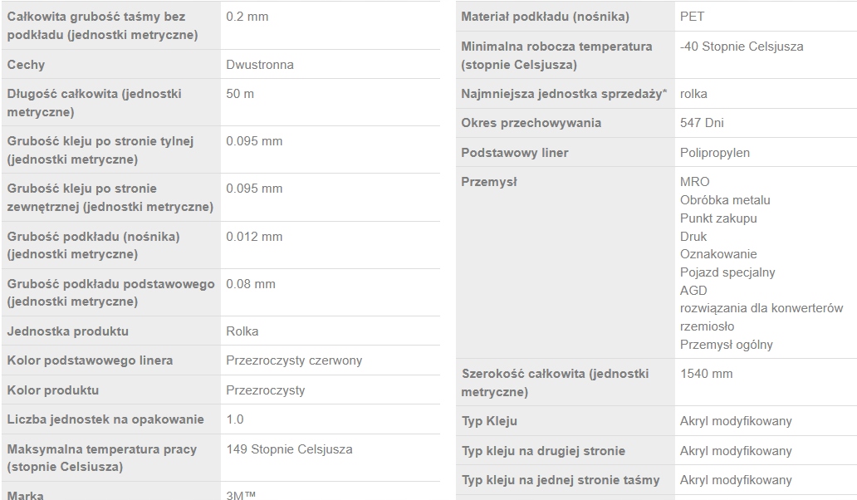857x500 pixels.
Task: Click "Liczba jednostek na opakowanie" label
Action: click(x=105, y=419)
